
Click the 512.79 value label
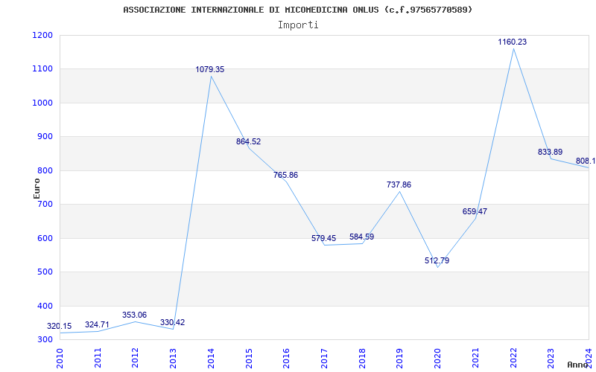click(437, 261)
